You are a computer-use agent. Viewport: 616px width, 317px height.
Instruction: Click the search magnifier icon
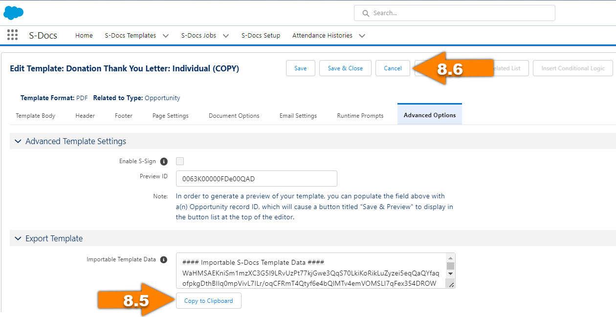coord(365,13)
